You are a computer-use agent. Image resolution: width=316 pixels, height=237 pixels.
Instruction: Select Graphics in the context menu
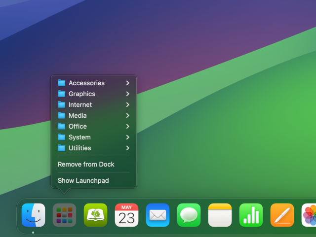94,94
